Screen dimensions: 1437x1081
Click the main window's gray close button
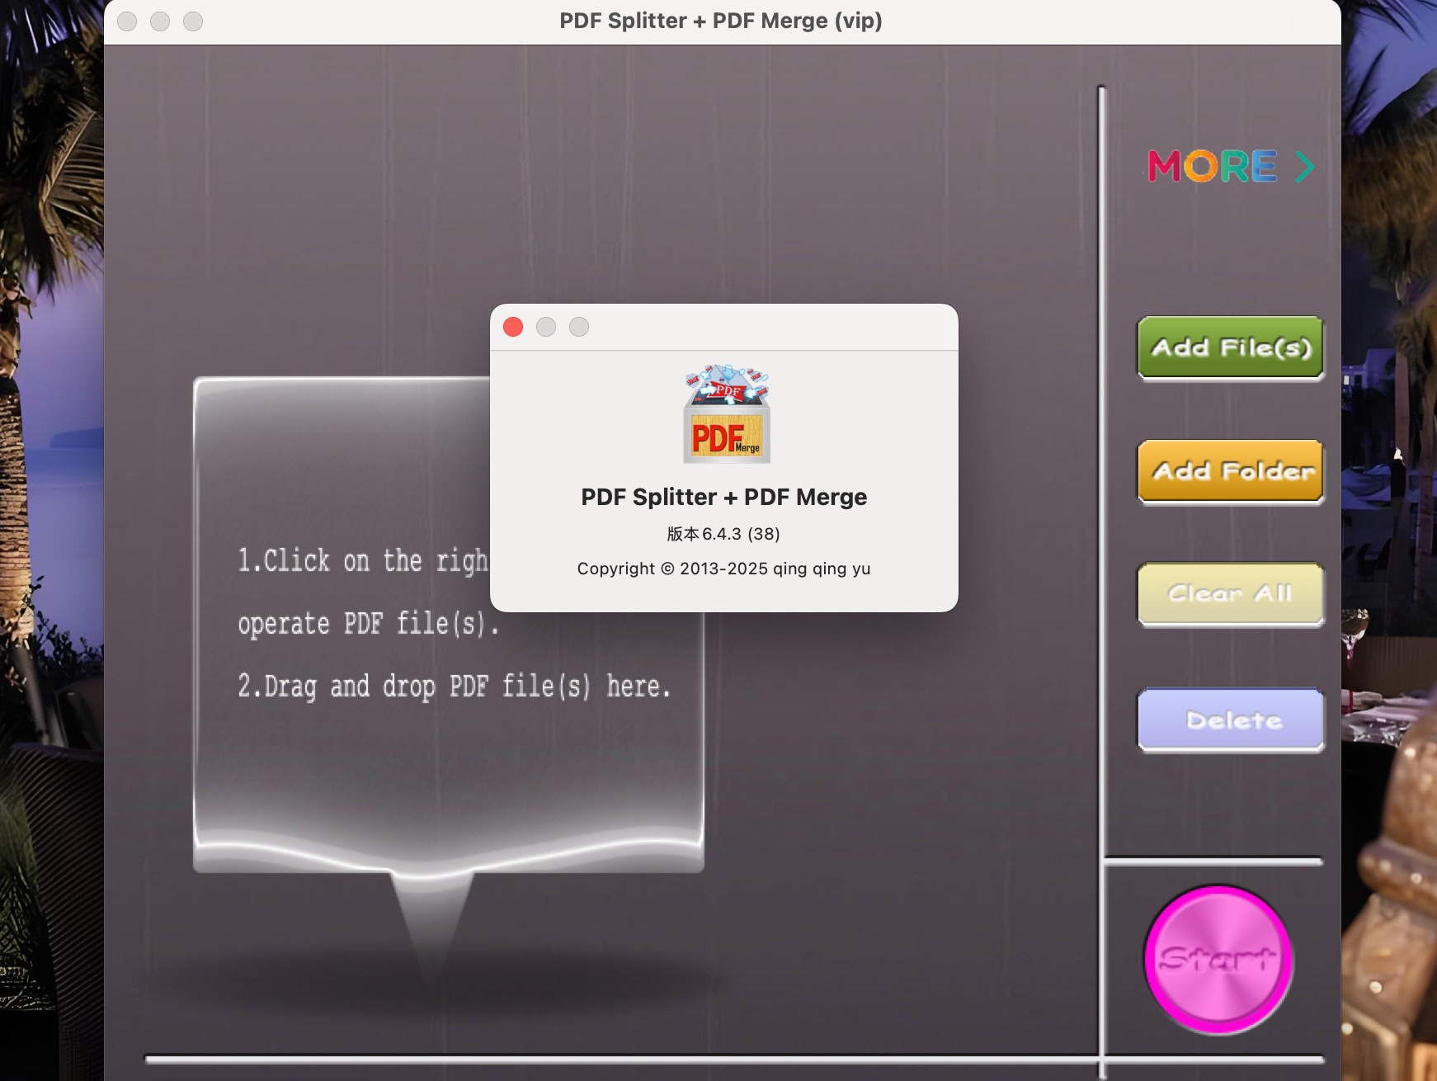127,21
